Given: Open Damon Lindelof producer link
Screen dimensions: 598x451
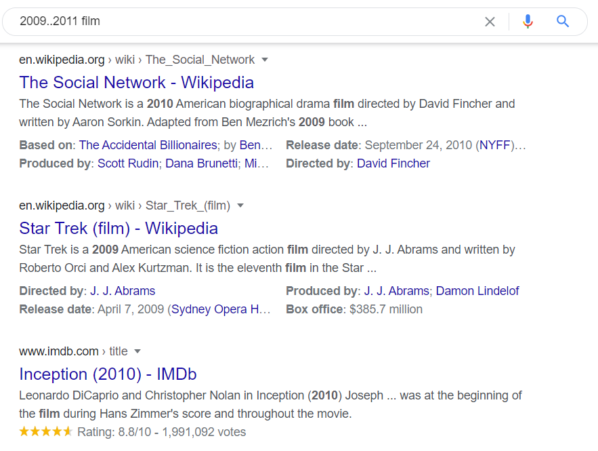Looking at the screenshot, I should pos(477,291).
